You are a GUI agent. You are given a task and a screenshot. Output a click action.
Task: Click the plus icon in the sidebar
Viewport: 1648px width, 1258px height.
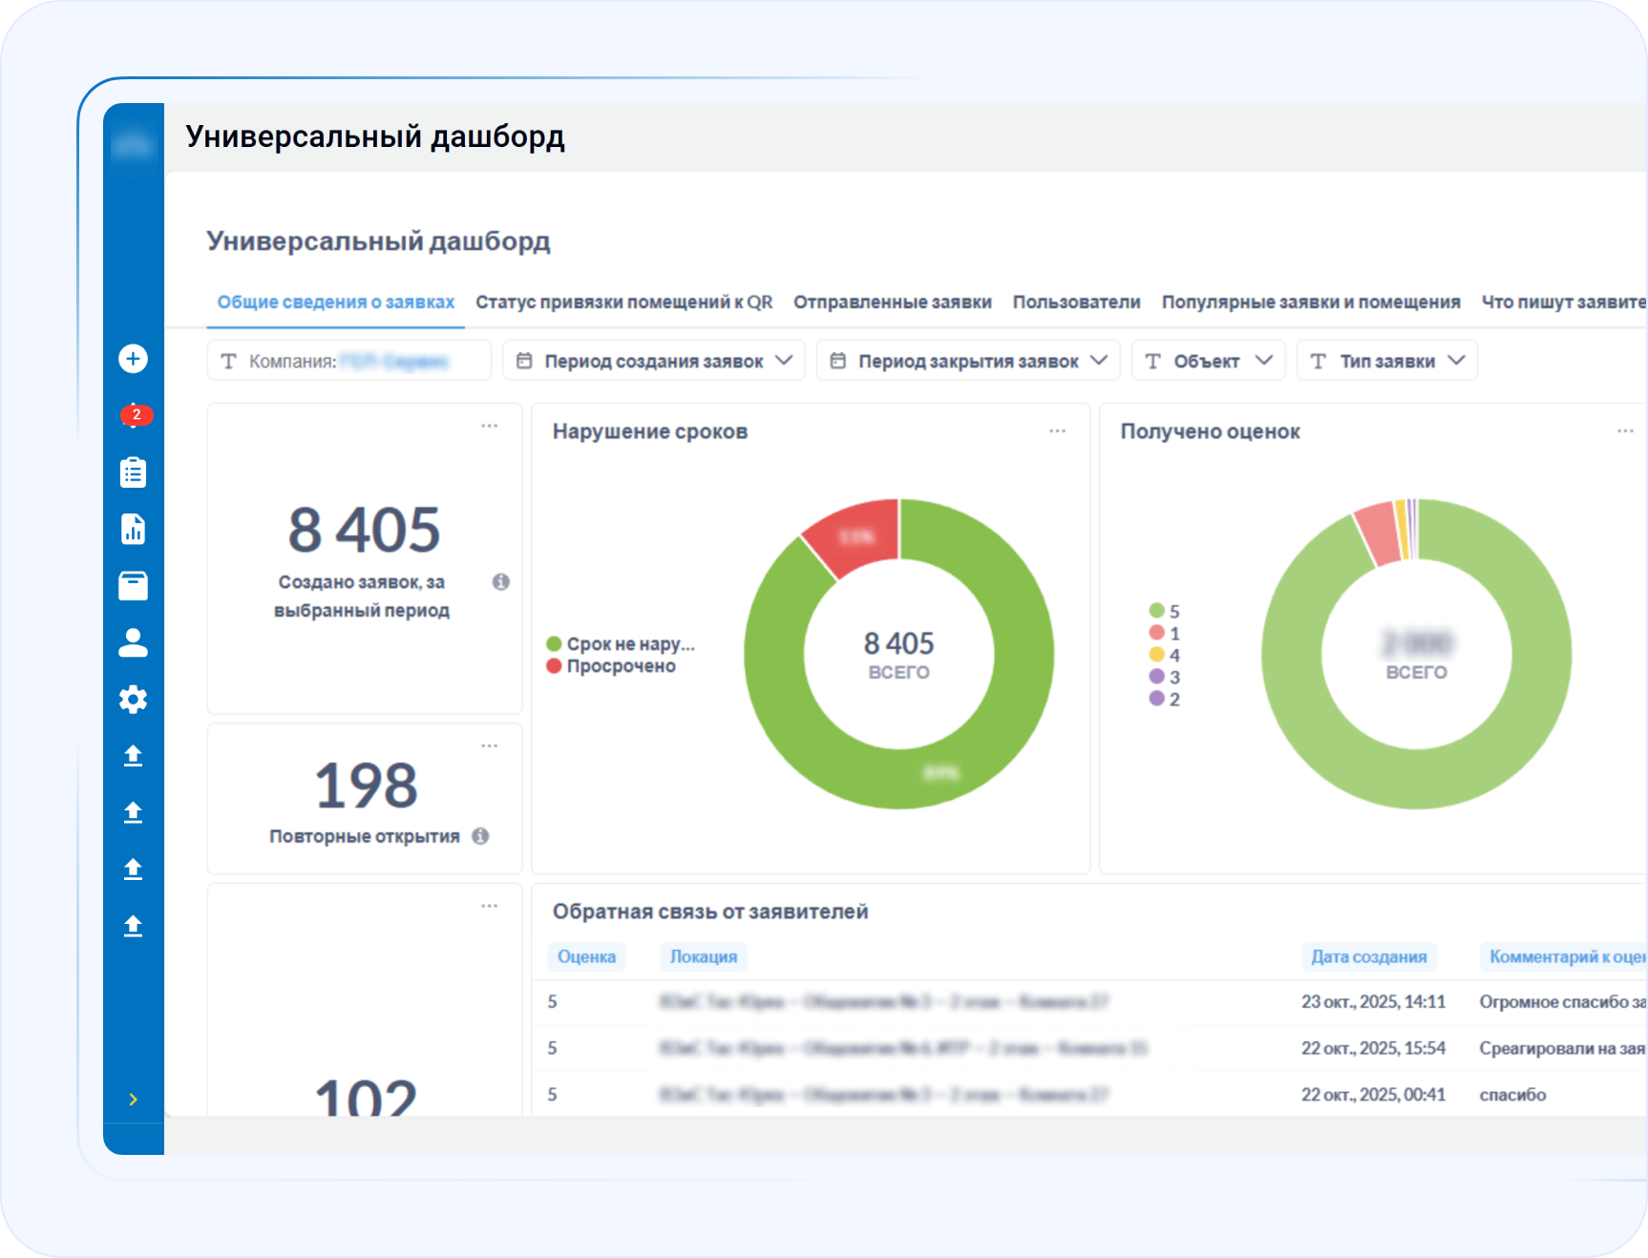pyautogui.click(x=134, y=358)
